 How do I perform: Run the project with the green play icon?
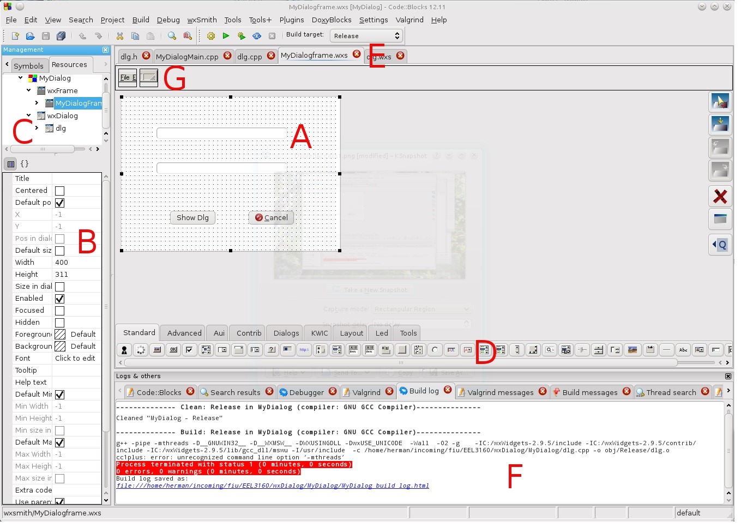pyautogui.click(x=226, y=35)
